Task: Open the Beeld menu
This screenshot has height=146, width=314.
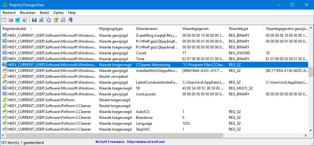Action: (x=44, y=13)
